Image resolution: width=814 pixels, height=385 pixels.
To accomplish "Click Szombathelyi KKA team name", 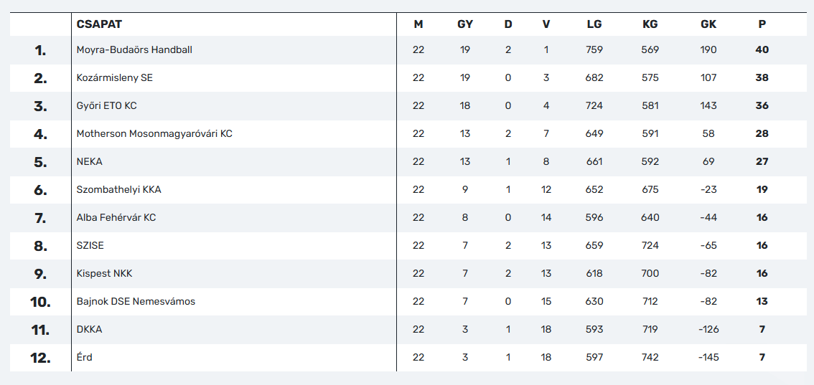I will (119, 190).
